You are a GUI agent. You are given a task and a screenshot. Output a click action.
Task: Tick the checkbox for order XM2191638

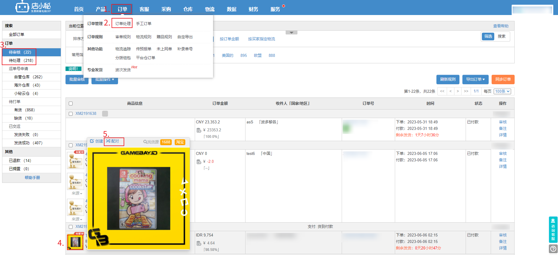(x=71, y=114)
